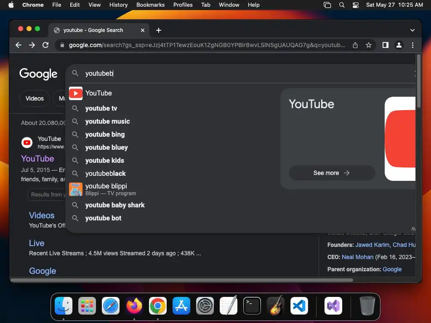Open Trash from the Dock

pyautogui.click(x=367, y=306)
